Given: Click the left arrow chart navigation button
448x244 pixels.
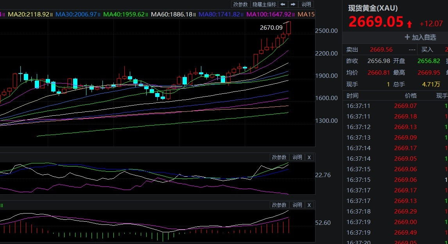Looking at the screenshot, I should coord(283,4).
